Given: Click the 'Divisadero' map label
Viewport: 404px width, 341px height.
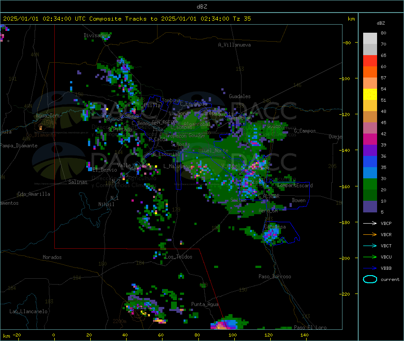Looking at the screenshot, I should point(97,35).
